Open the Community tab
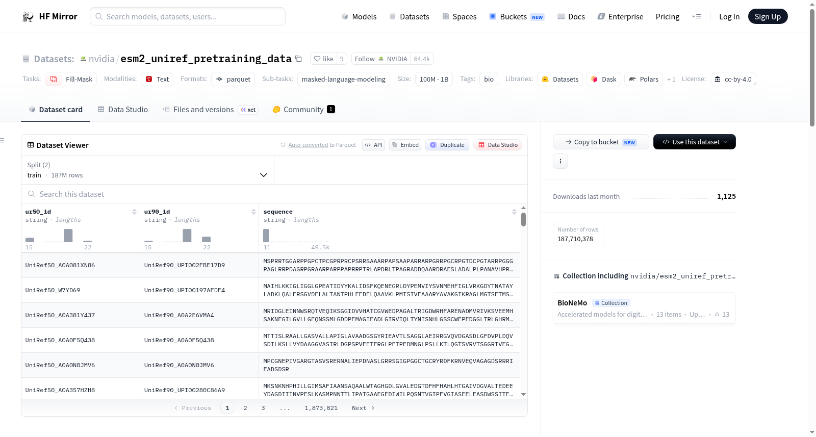Viewport: 816px width, 437px height. (304, 110)
